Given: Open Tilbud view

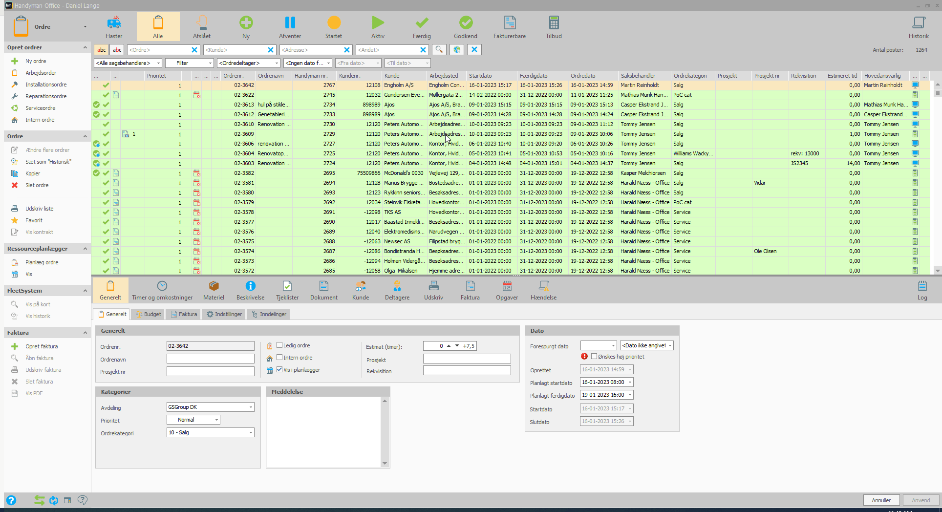Looking at the screenshot, I should pos(554,27).
